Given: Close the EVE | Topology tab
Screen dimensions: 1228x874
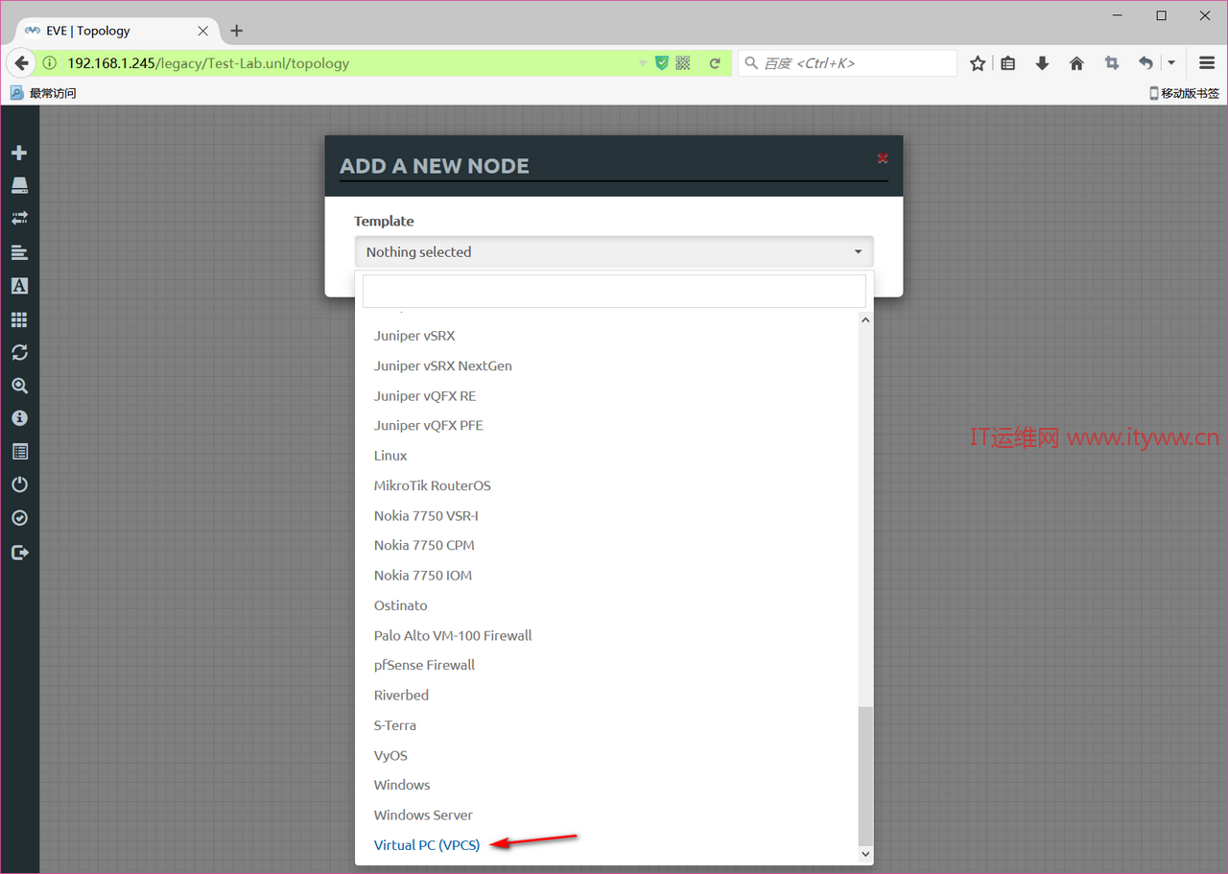Looking at the screenshot, I should tap(203, 31).
